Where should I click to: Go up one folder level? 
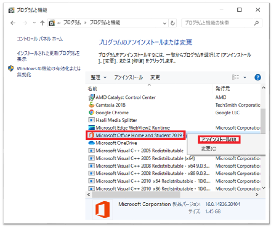pyautogui.click(x=42, y=23)
